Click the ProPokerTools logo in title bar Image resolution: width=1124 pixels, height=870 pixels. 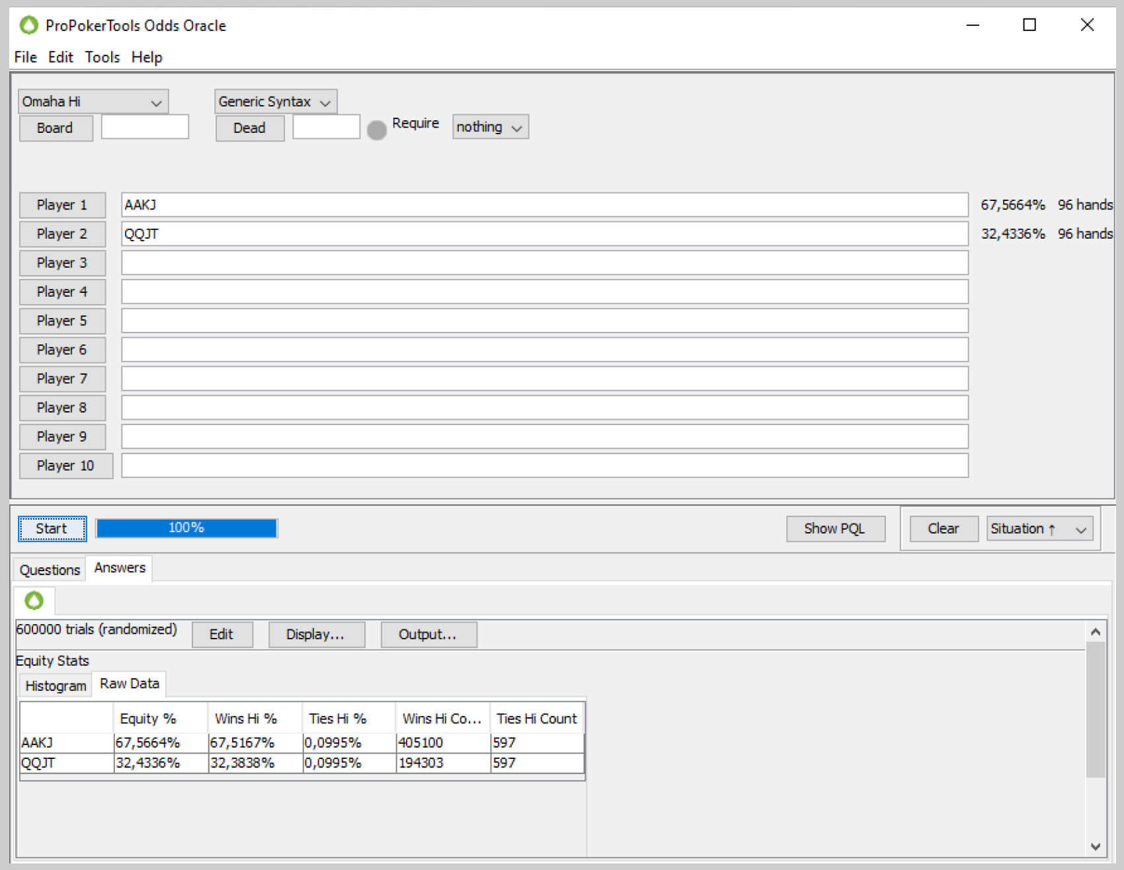[x=28, y=26]
